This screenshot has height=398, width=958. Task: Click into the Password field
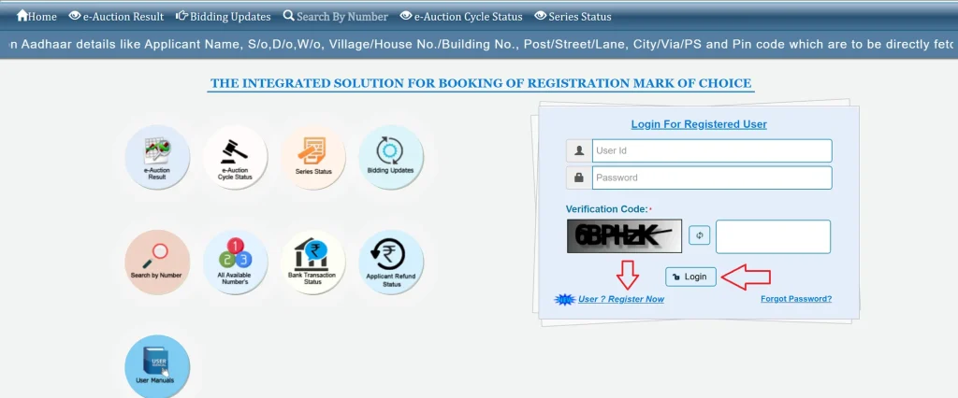pyautogui.click(x=711, y=178)
